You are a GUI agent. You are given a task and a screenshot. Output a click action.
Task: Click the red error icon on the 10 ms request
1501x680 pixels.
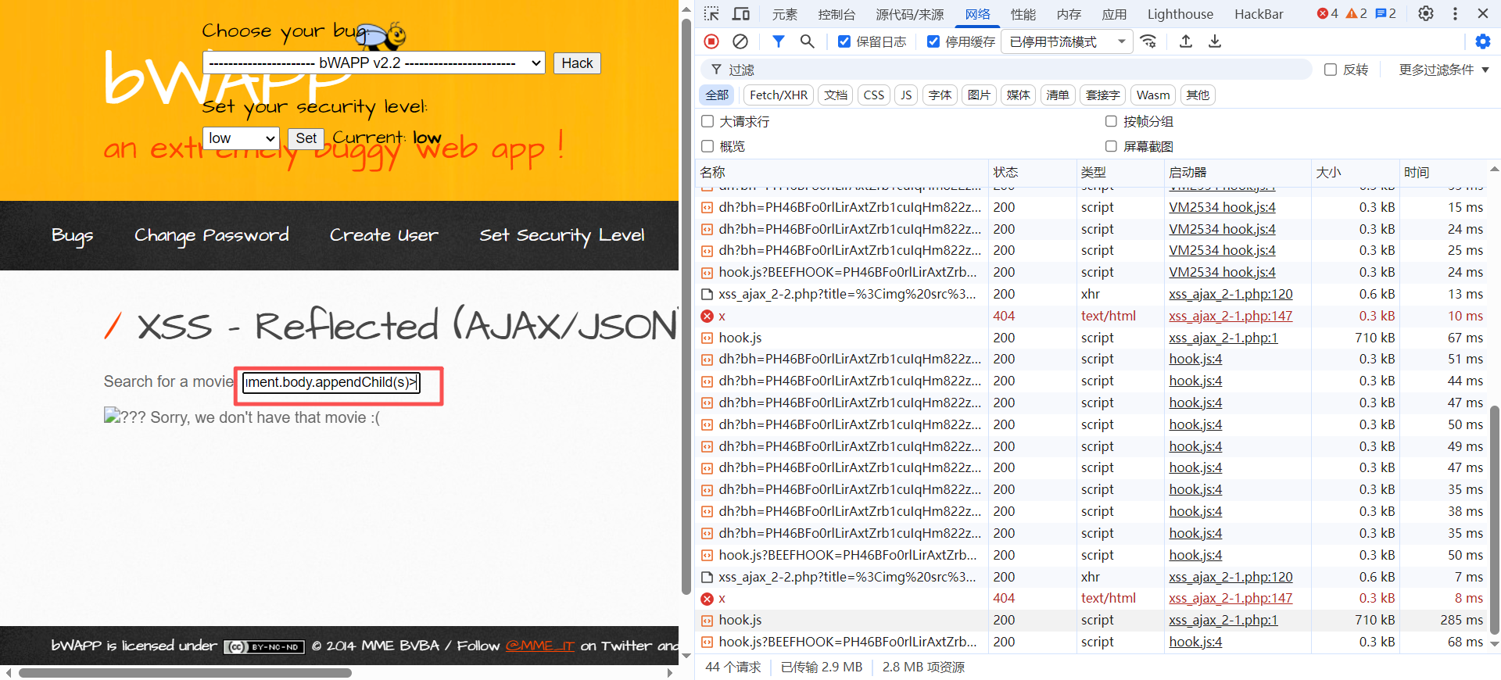tap(708, 316)
